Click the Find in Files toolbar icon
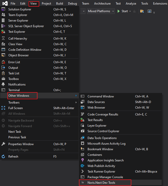Viewport: 168px width, 186px height. click(142, 11)
